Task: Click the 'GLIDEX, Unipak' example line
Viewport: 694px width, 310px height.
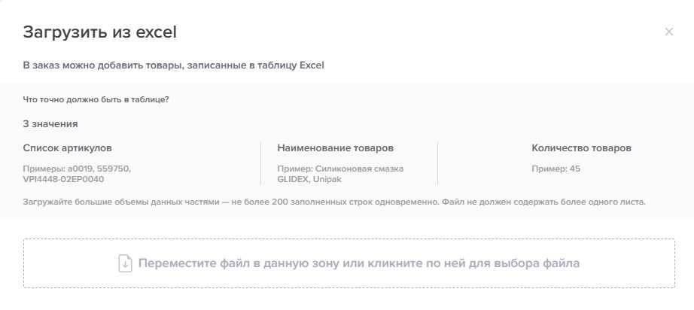Action: (x=309, y=180)
